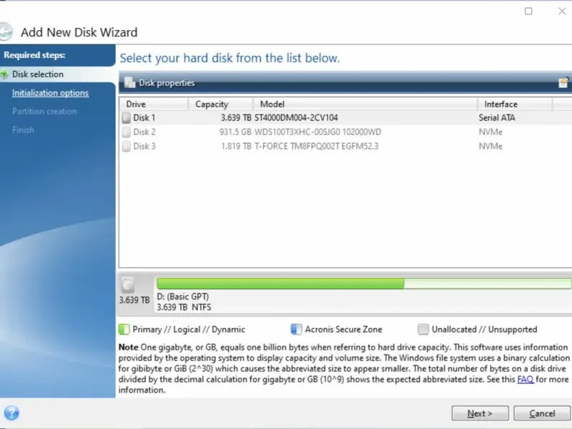572x429 pixels.
Task: Click model T-FORCE TM8FPQ002T EGFM52.3
Action: (x=316, y=147)
